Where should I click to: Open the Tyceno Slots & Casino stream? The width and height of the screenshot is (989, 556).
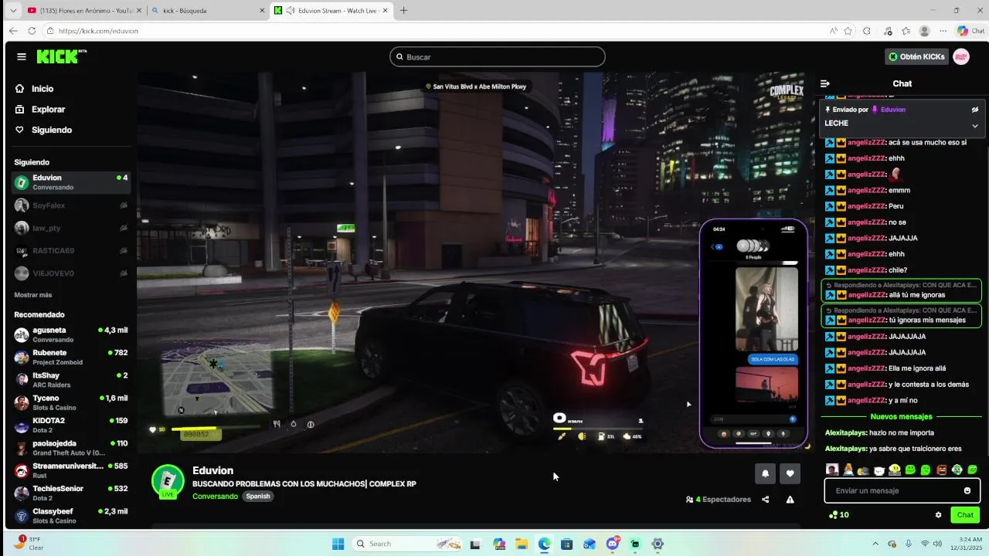tap(71, 402)
